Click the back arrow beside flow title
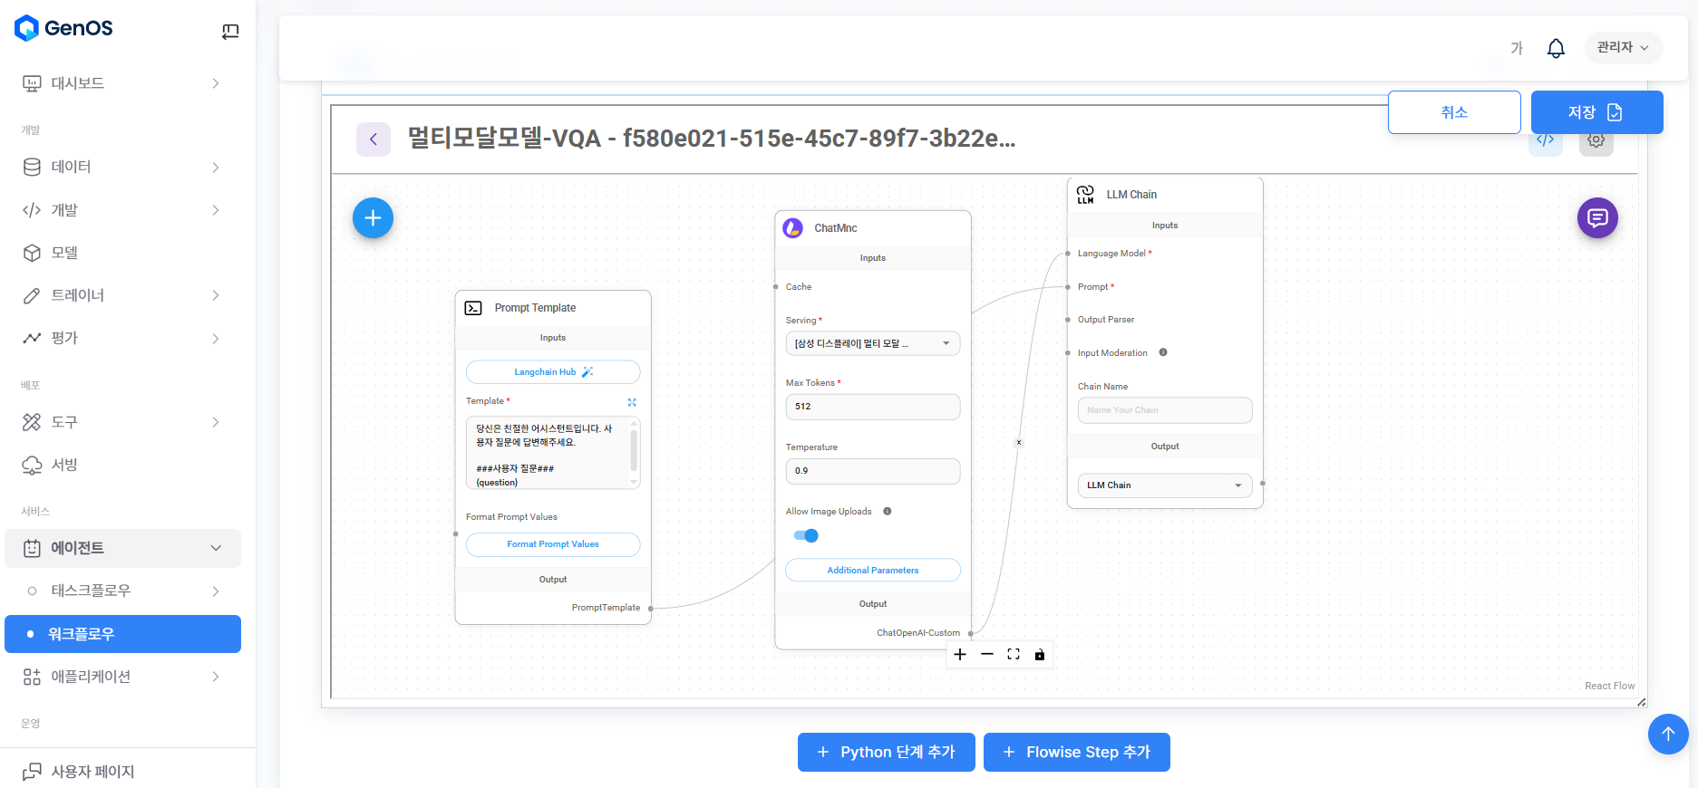1698x788 pixels. tap(373, 139)
